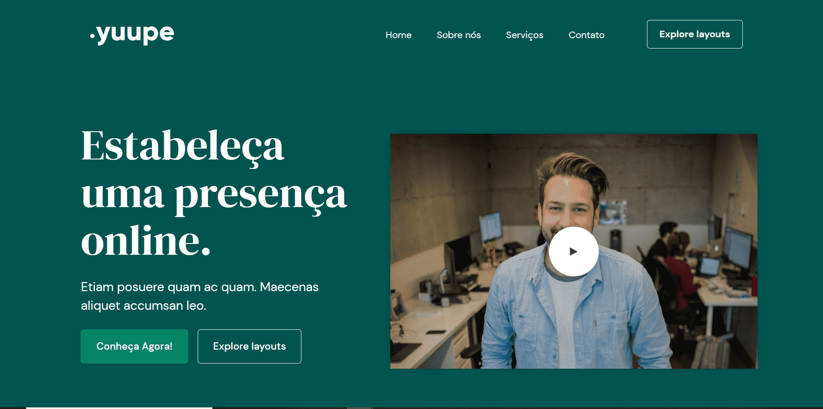Play the hero video

tap(574, 251)
